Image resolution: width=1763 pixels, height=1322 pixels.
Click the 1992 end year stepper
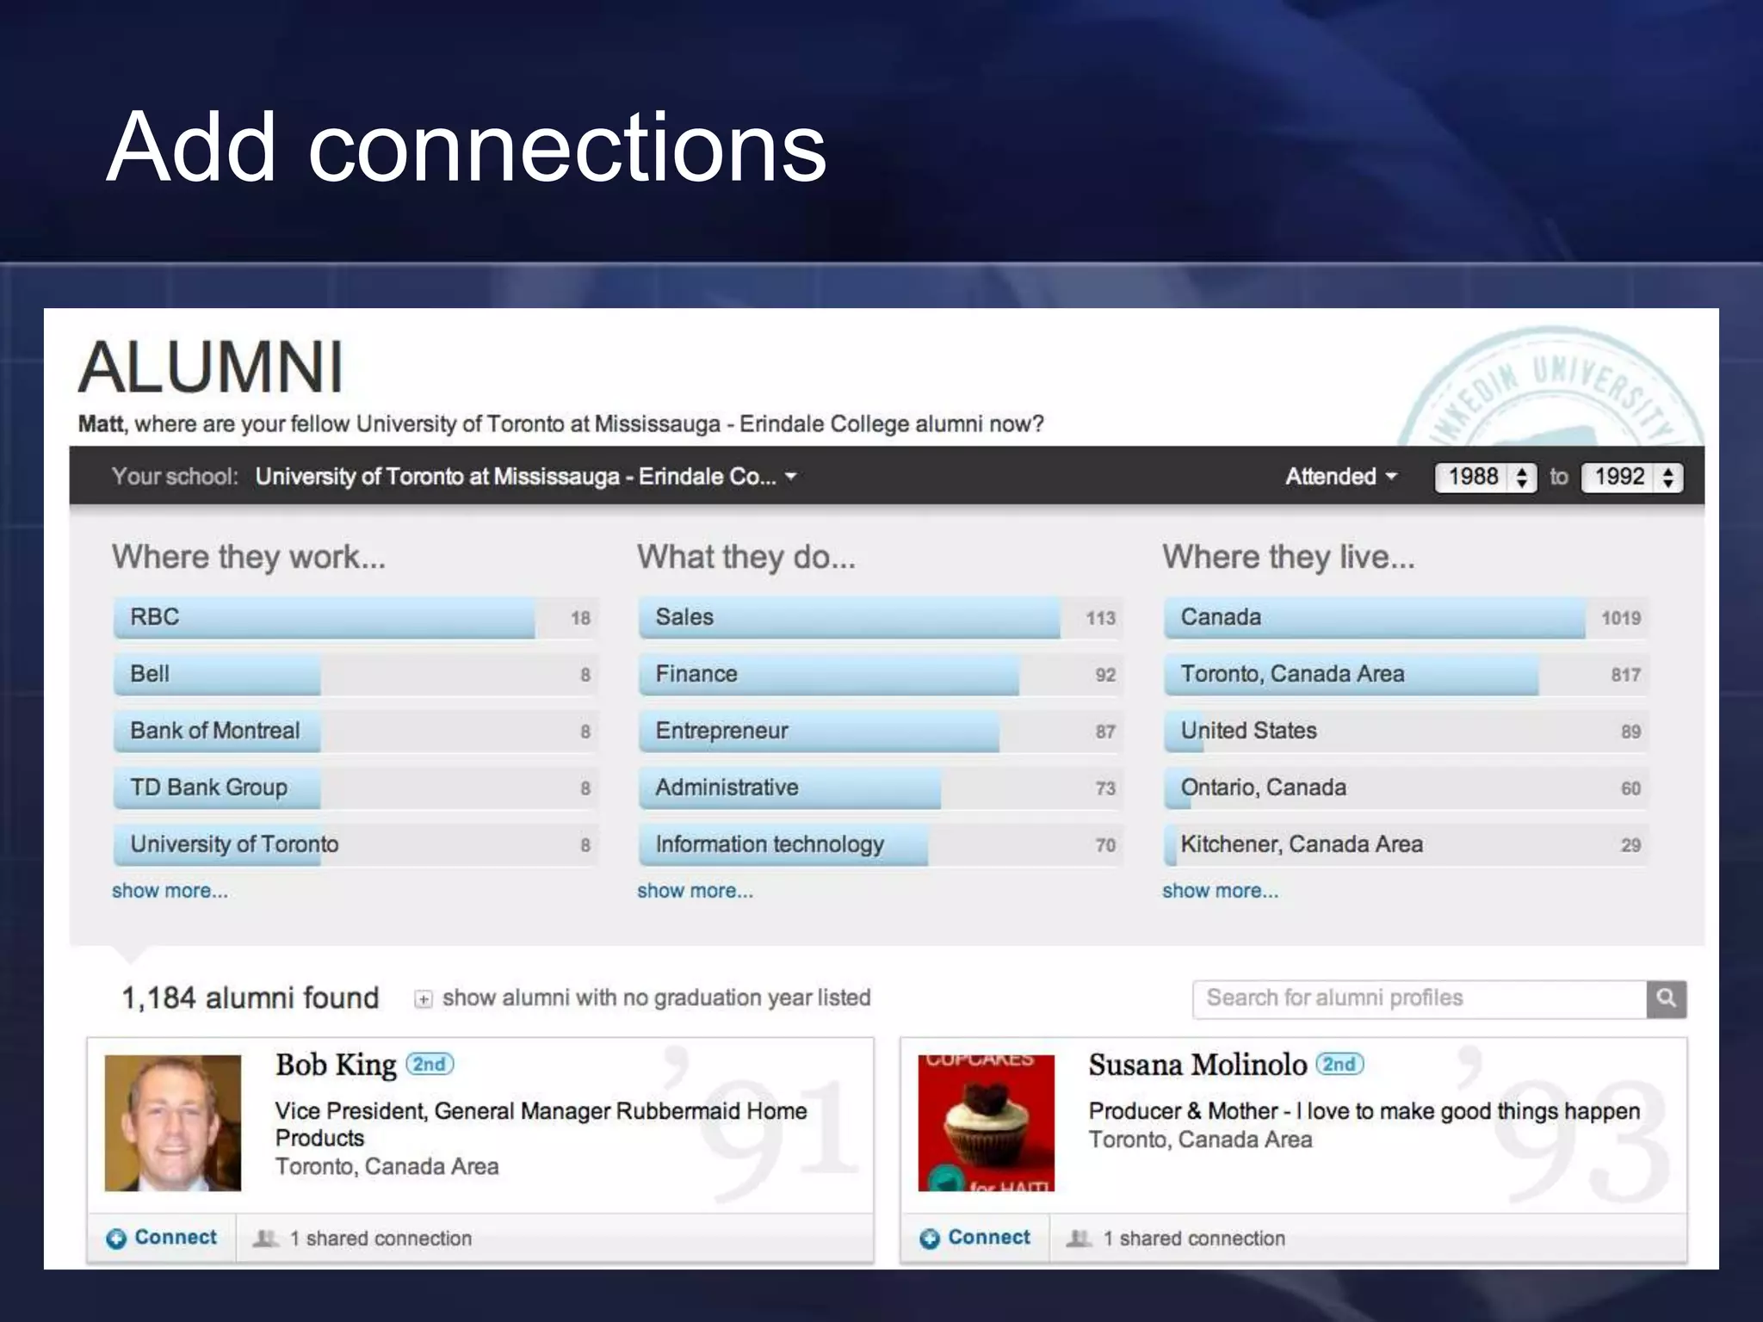pos(1632,478)
